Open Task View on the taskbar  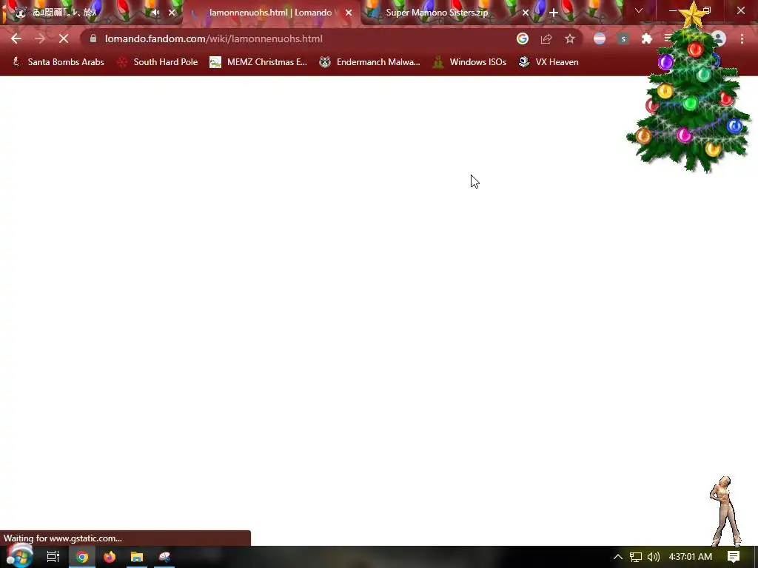coord(53,557)
